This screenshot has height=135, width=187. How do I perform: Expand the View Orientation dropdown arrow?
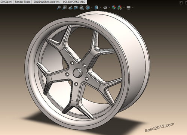[x=92, y=8]
